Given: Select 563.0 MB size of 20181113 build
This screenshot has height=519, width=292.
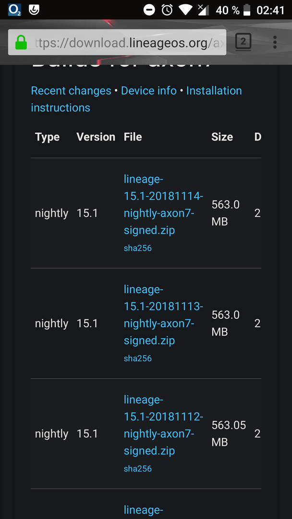Looking at the screenshot, I should click(226, 323).
